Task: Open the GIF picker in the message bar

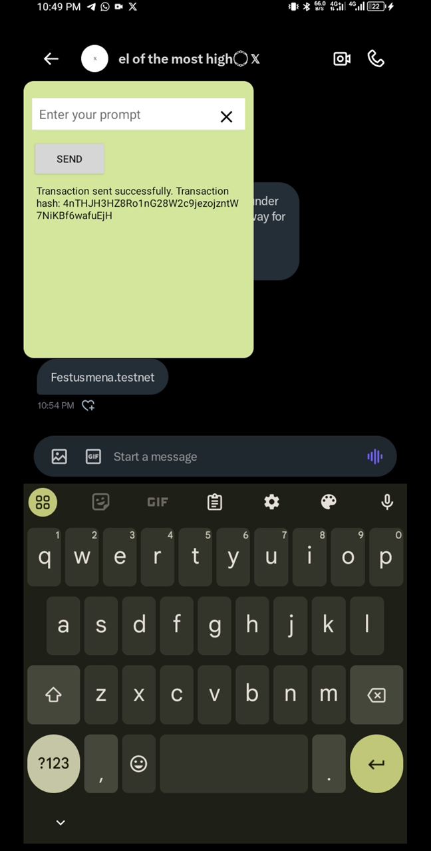Action: (x=93, y=457)
